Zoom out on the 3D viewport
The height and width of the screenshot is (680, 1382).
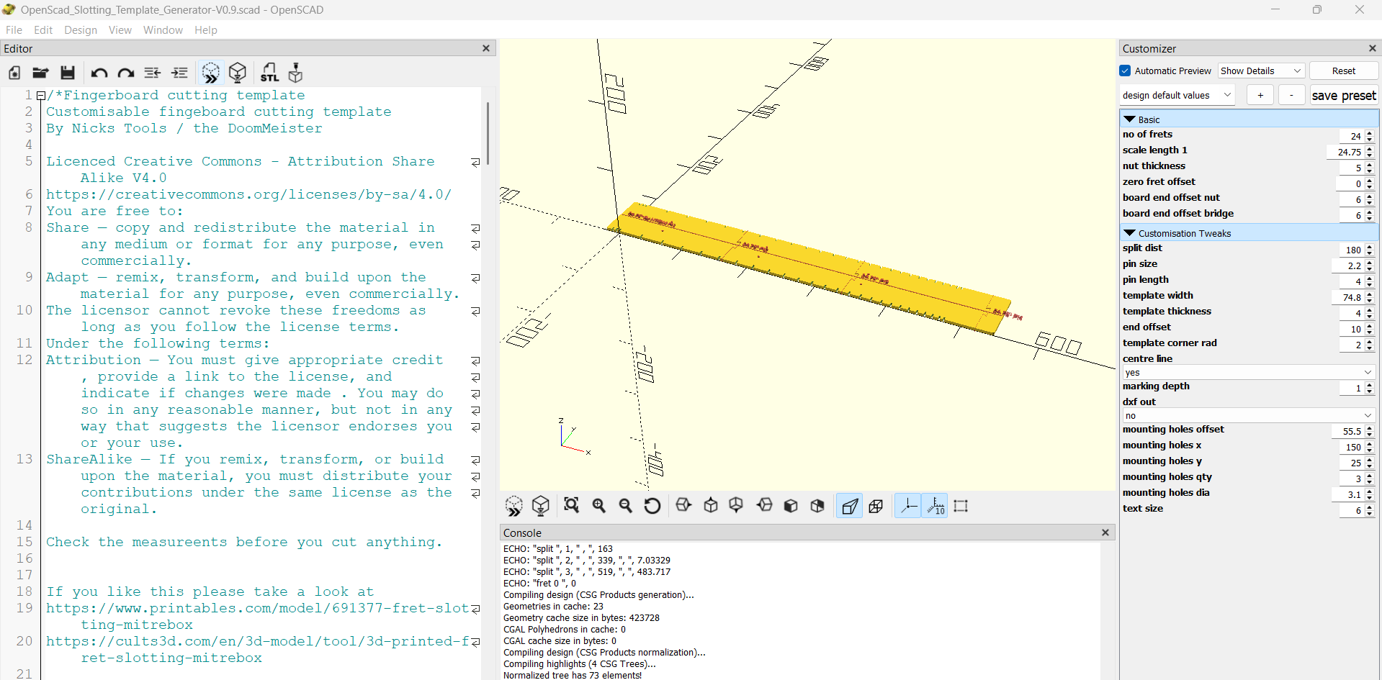tap(625, 506)
